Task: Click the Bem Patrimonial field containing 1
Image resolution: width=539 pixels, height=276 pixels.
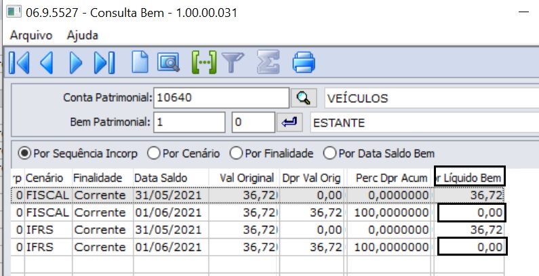Action: [x=189, y=122]
